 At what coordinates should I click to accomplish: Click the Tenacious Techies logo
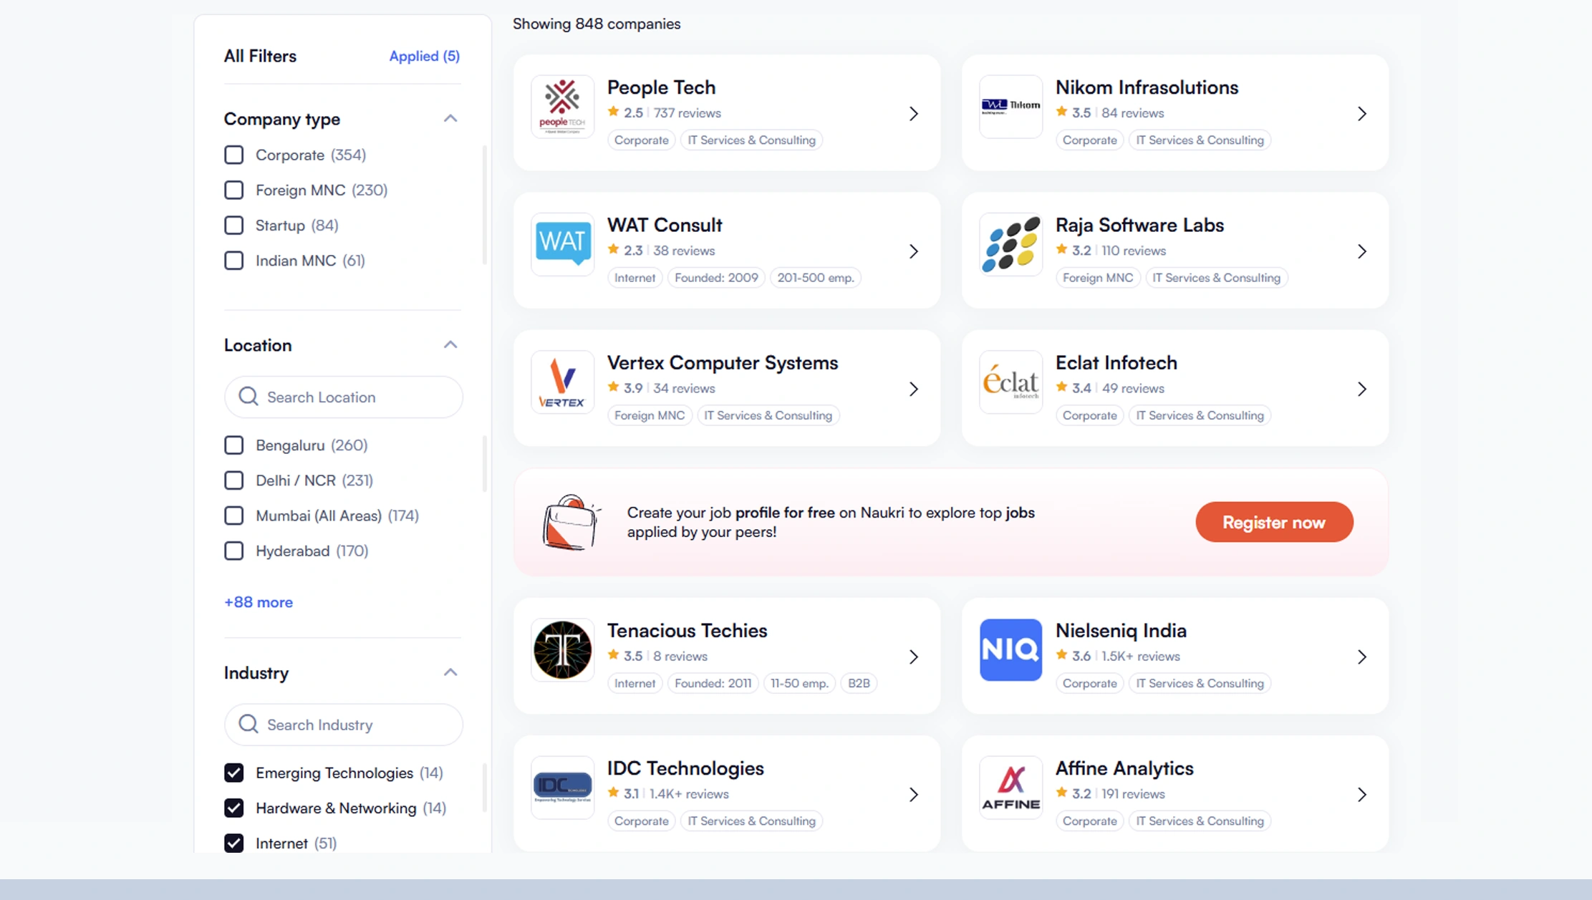pyautogui.click(x=562, y=649)
